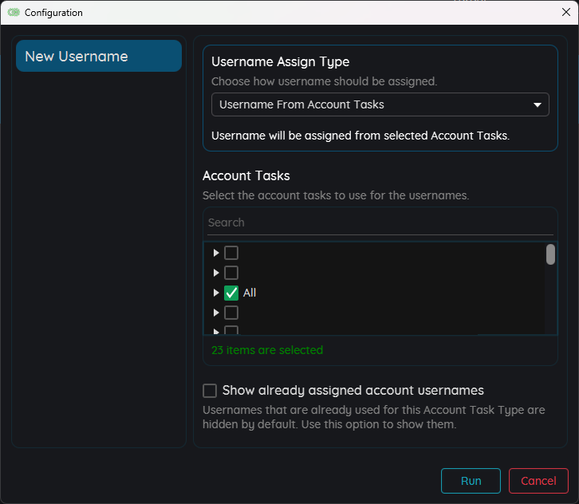Click the Account Tasks Search field
579x504 pixels.
pyautogui.click(x=380, y=222)
